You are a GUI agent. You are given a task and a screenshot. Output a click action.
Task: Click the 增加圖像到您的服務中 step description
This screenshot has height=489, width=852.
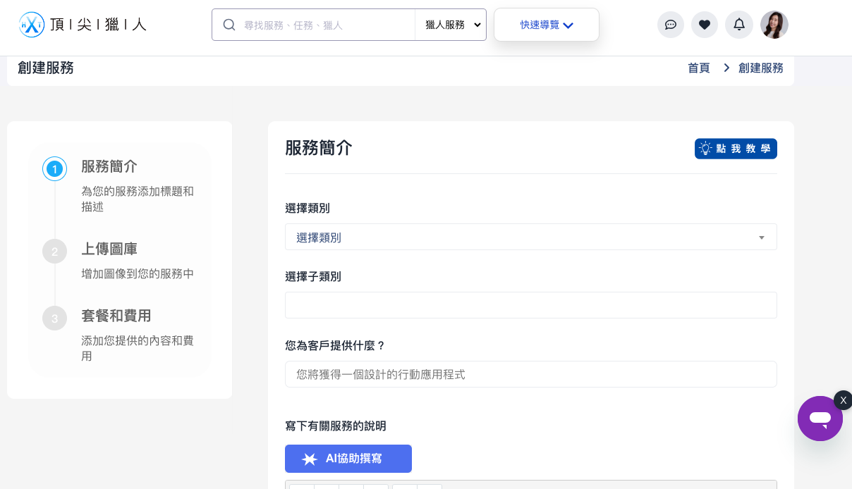point(138,274)
